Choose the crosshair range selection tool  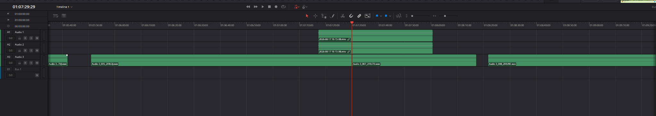click(315, 16)
